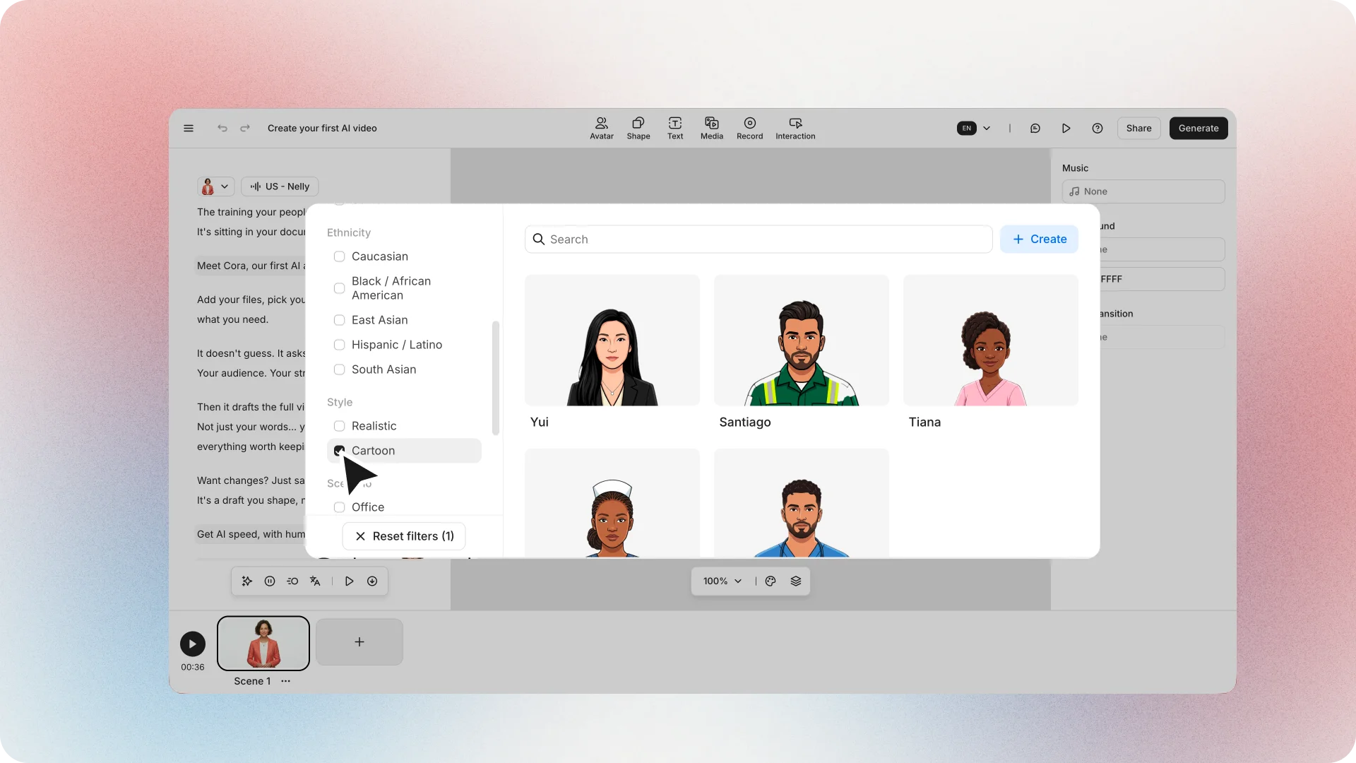The width and height of the screenshot is (1356, 763).
Task: Click the filter panel scrollbar
Action: [495, 379]
